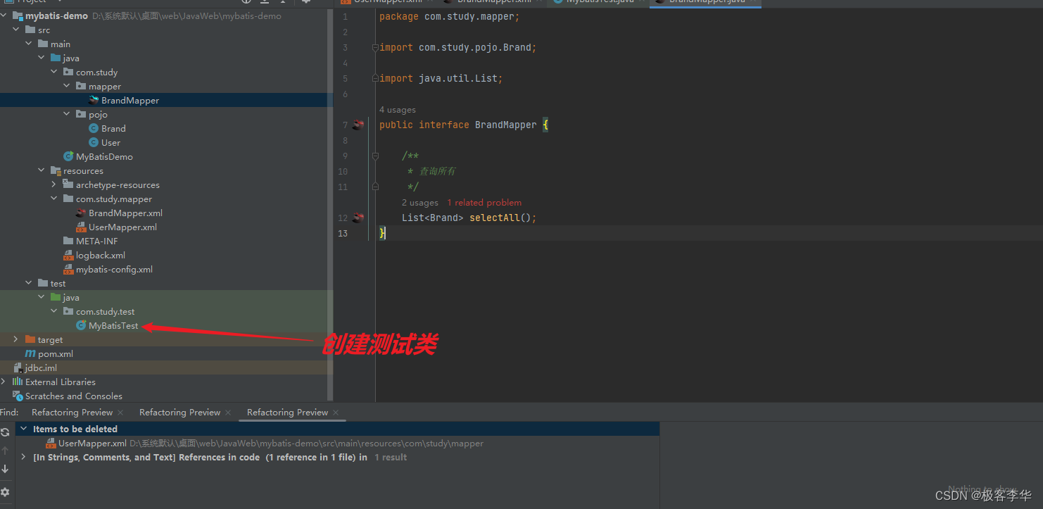Select BrandMapper in the mapper package
Screen dimensions: 1043x509
point(130,100)
